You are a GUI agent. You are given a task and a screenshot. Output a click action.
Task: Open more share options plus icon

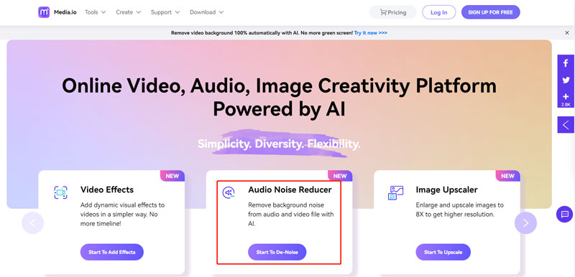point(566,96)
